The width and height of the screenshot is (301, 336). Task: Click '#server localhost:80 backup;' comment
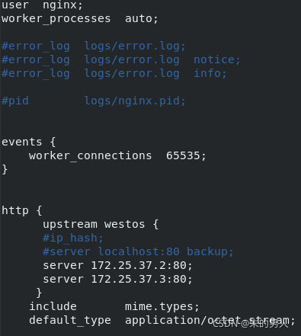[x=138, y=251]
